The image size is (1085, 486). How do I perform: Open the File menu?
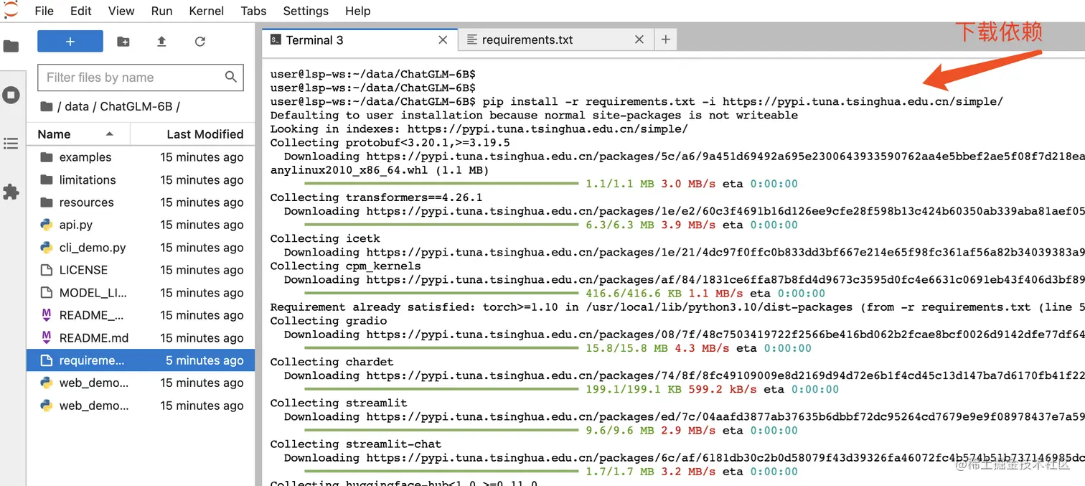point(44,11)
